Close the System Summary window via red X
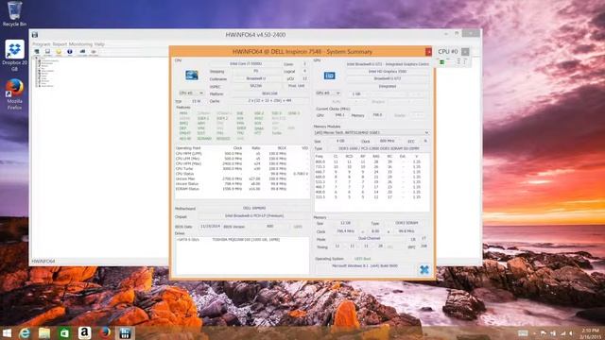The height and width of the screenshot is (340, 605). [x=428, y=52]
